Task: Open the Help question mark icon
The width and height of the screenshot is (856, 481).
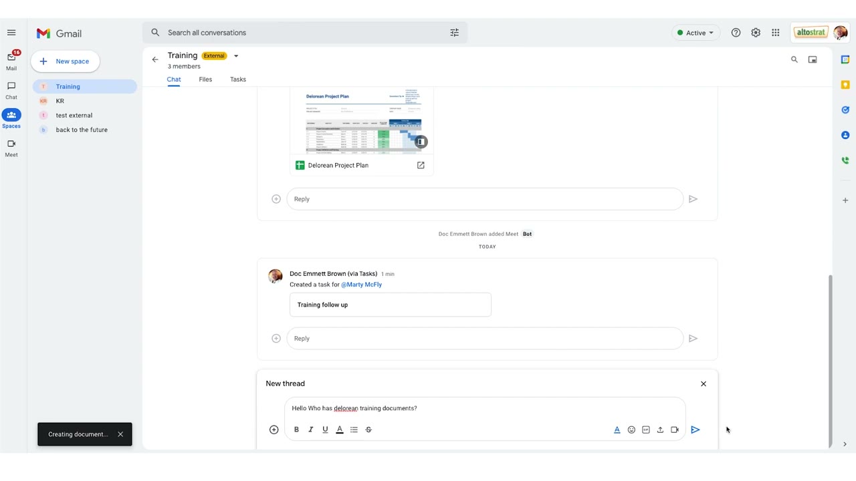Action: tap(736, 33)
